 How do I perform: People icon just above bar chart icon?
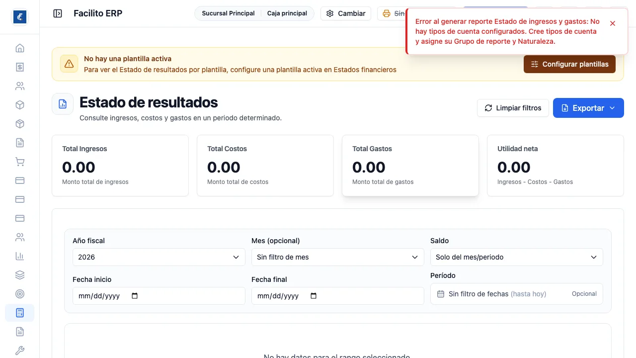click(x=20, y=237)
